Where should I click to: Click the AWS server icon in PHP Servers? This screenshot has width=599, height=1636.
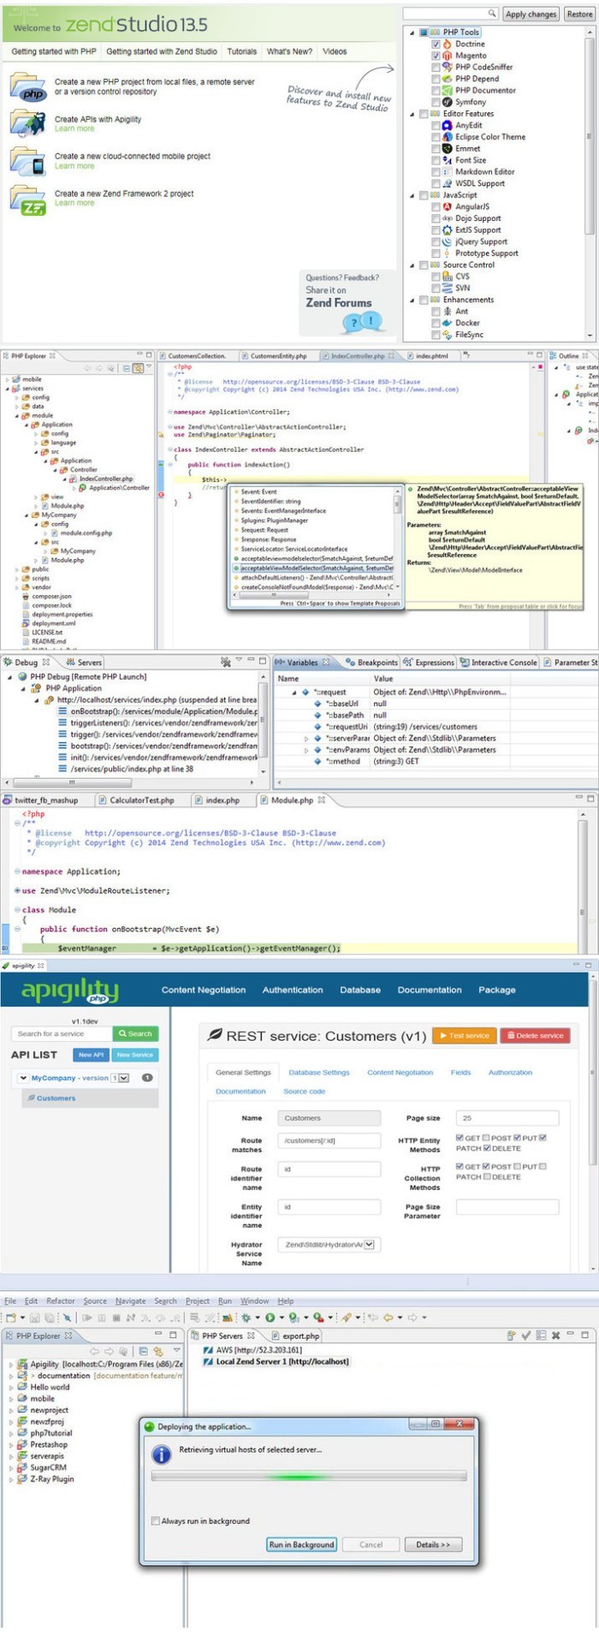(x=208, y=1350)
